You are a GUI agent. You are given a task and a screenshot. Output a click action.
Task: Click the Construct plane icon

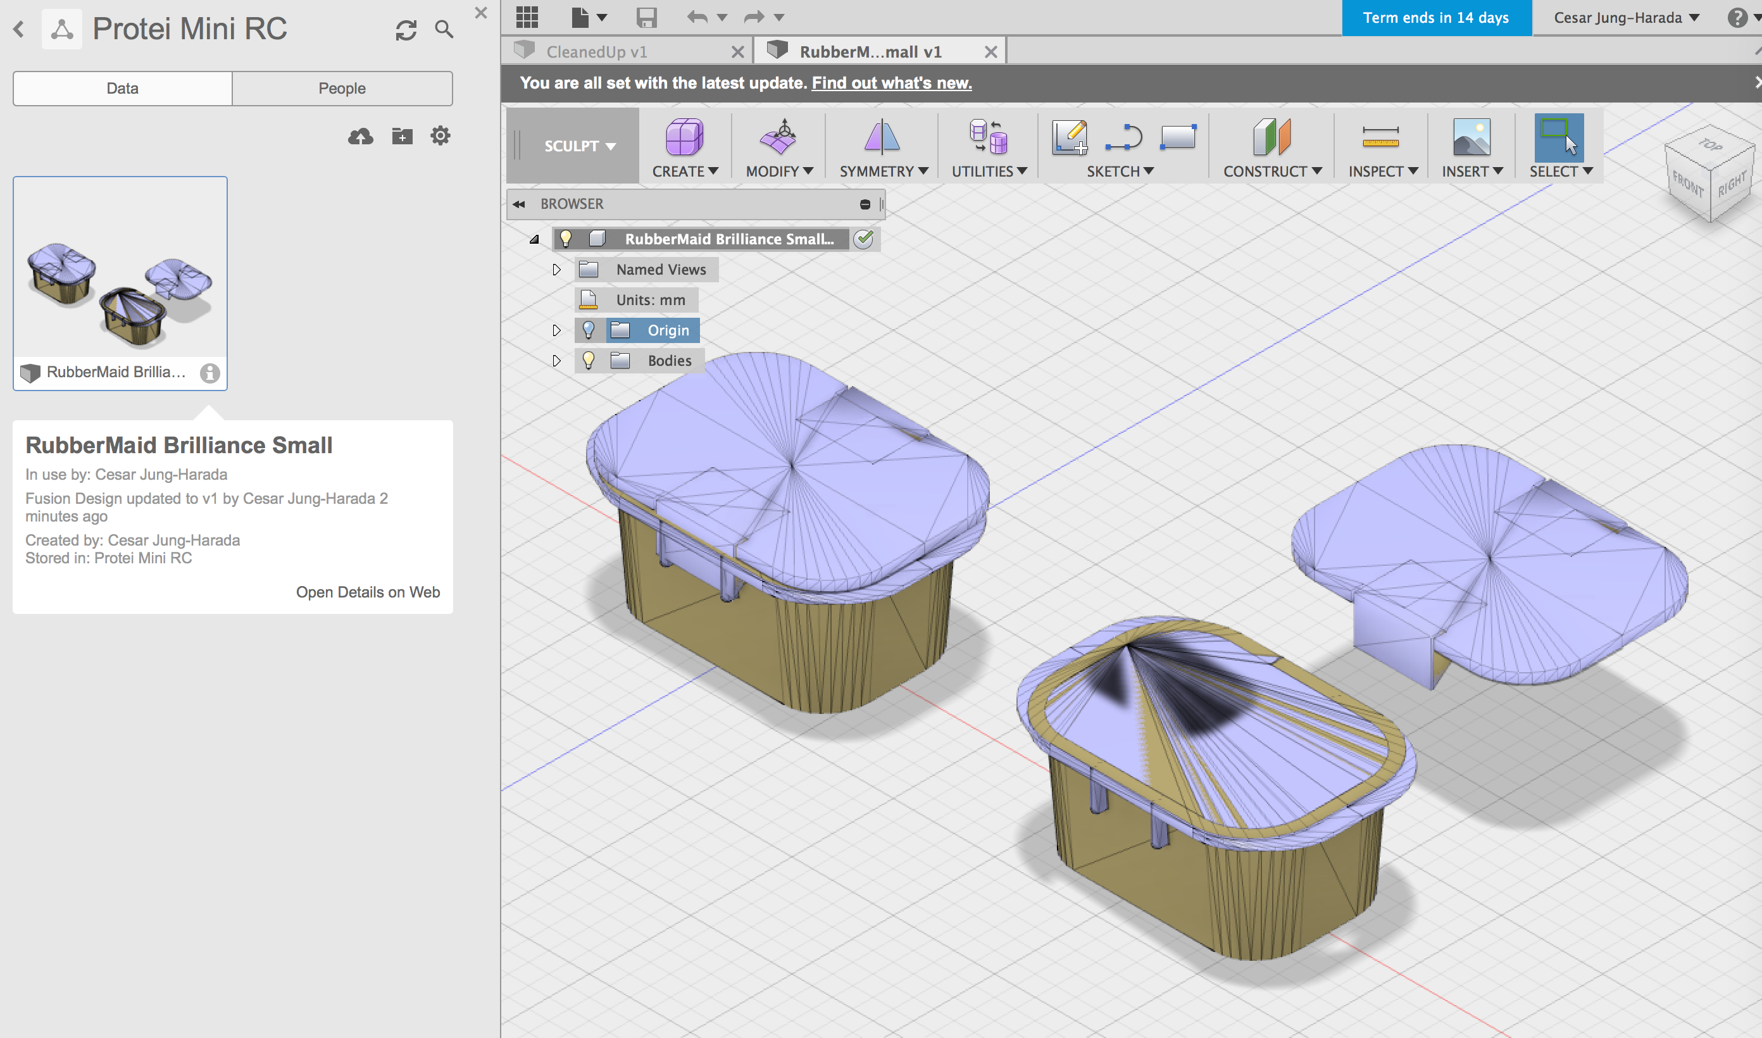(1272, 137)
